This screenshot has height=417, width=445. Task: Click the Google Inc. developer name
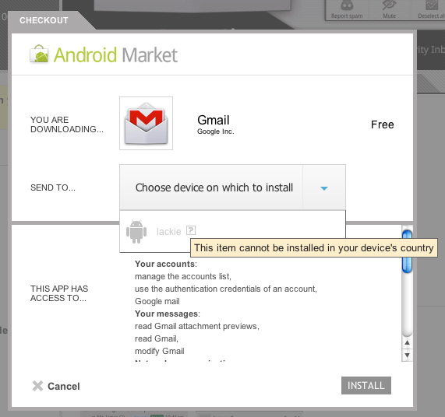[216, 131]
